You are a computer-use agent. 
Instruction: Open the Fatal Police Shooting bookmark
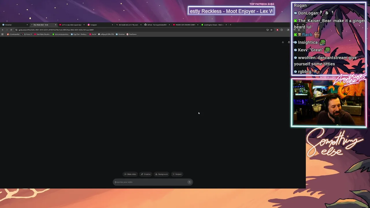[x=42, y=34]
